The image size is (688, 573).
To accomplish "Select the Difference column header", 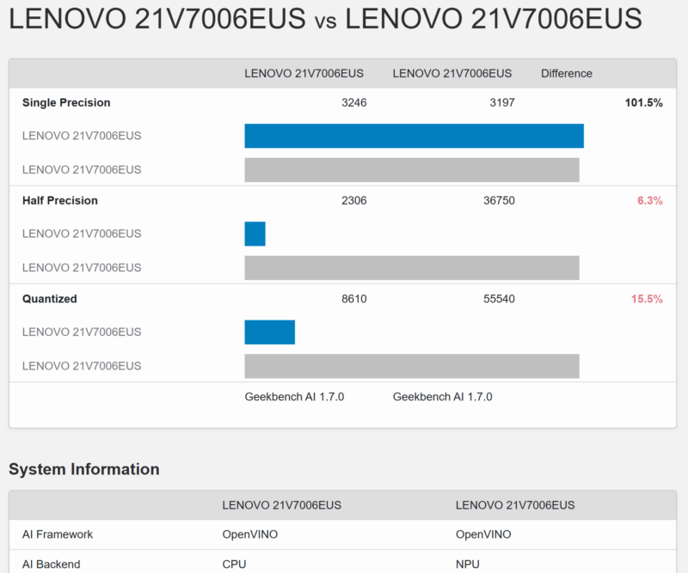I will 567,73.
